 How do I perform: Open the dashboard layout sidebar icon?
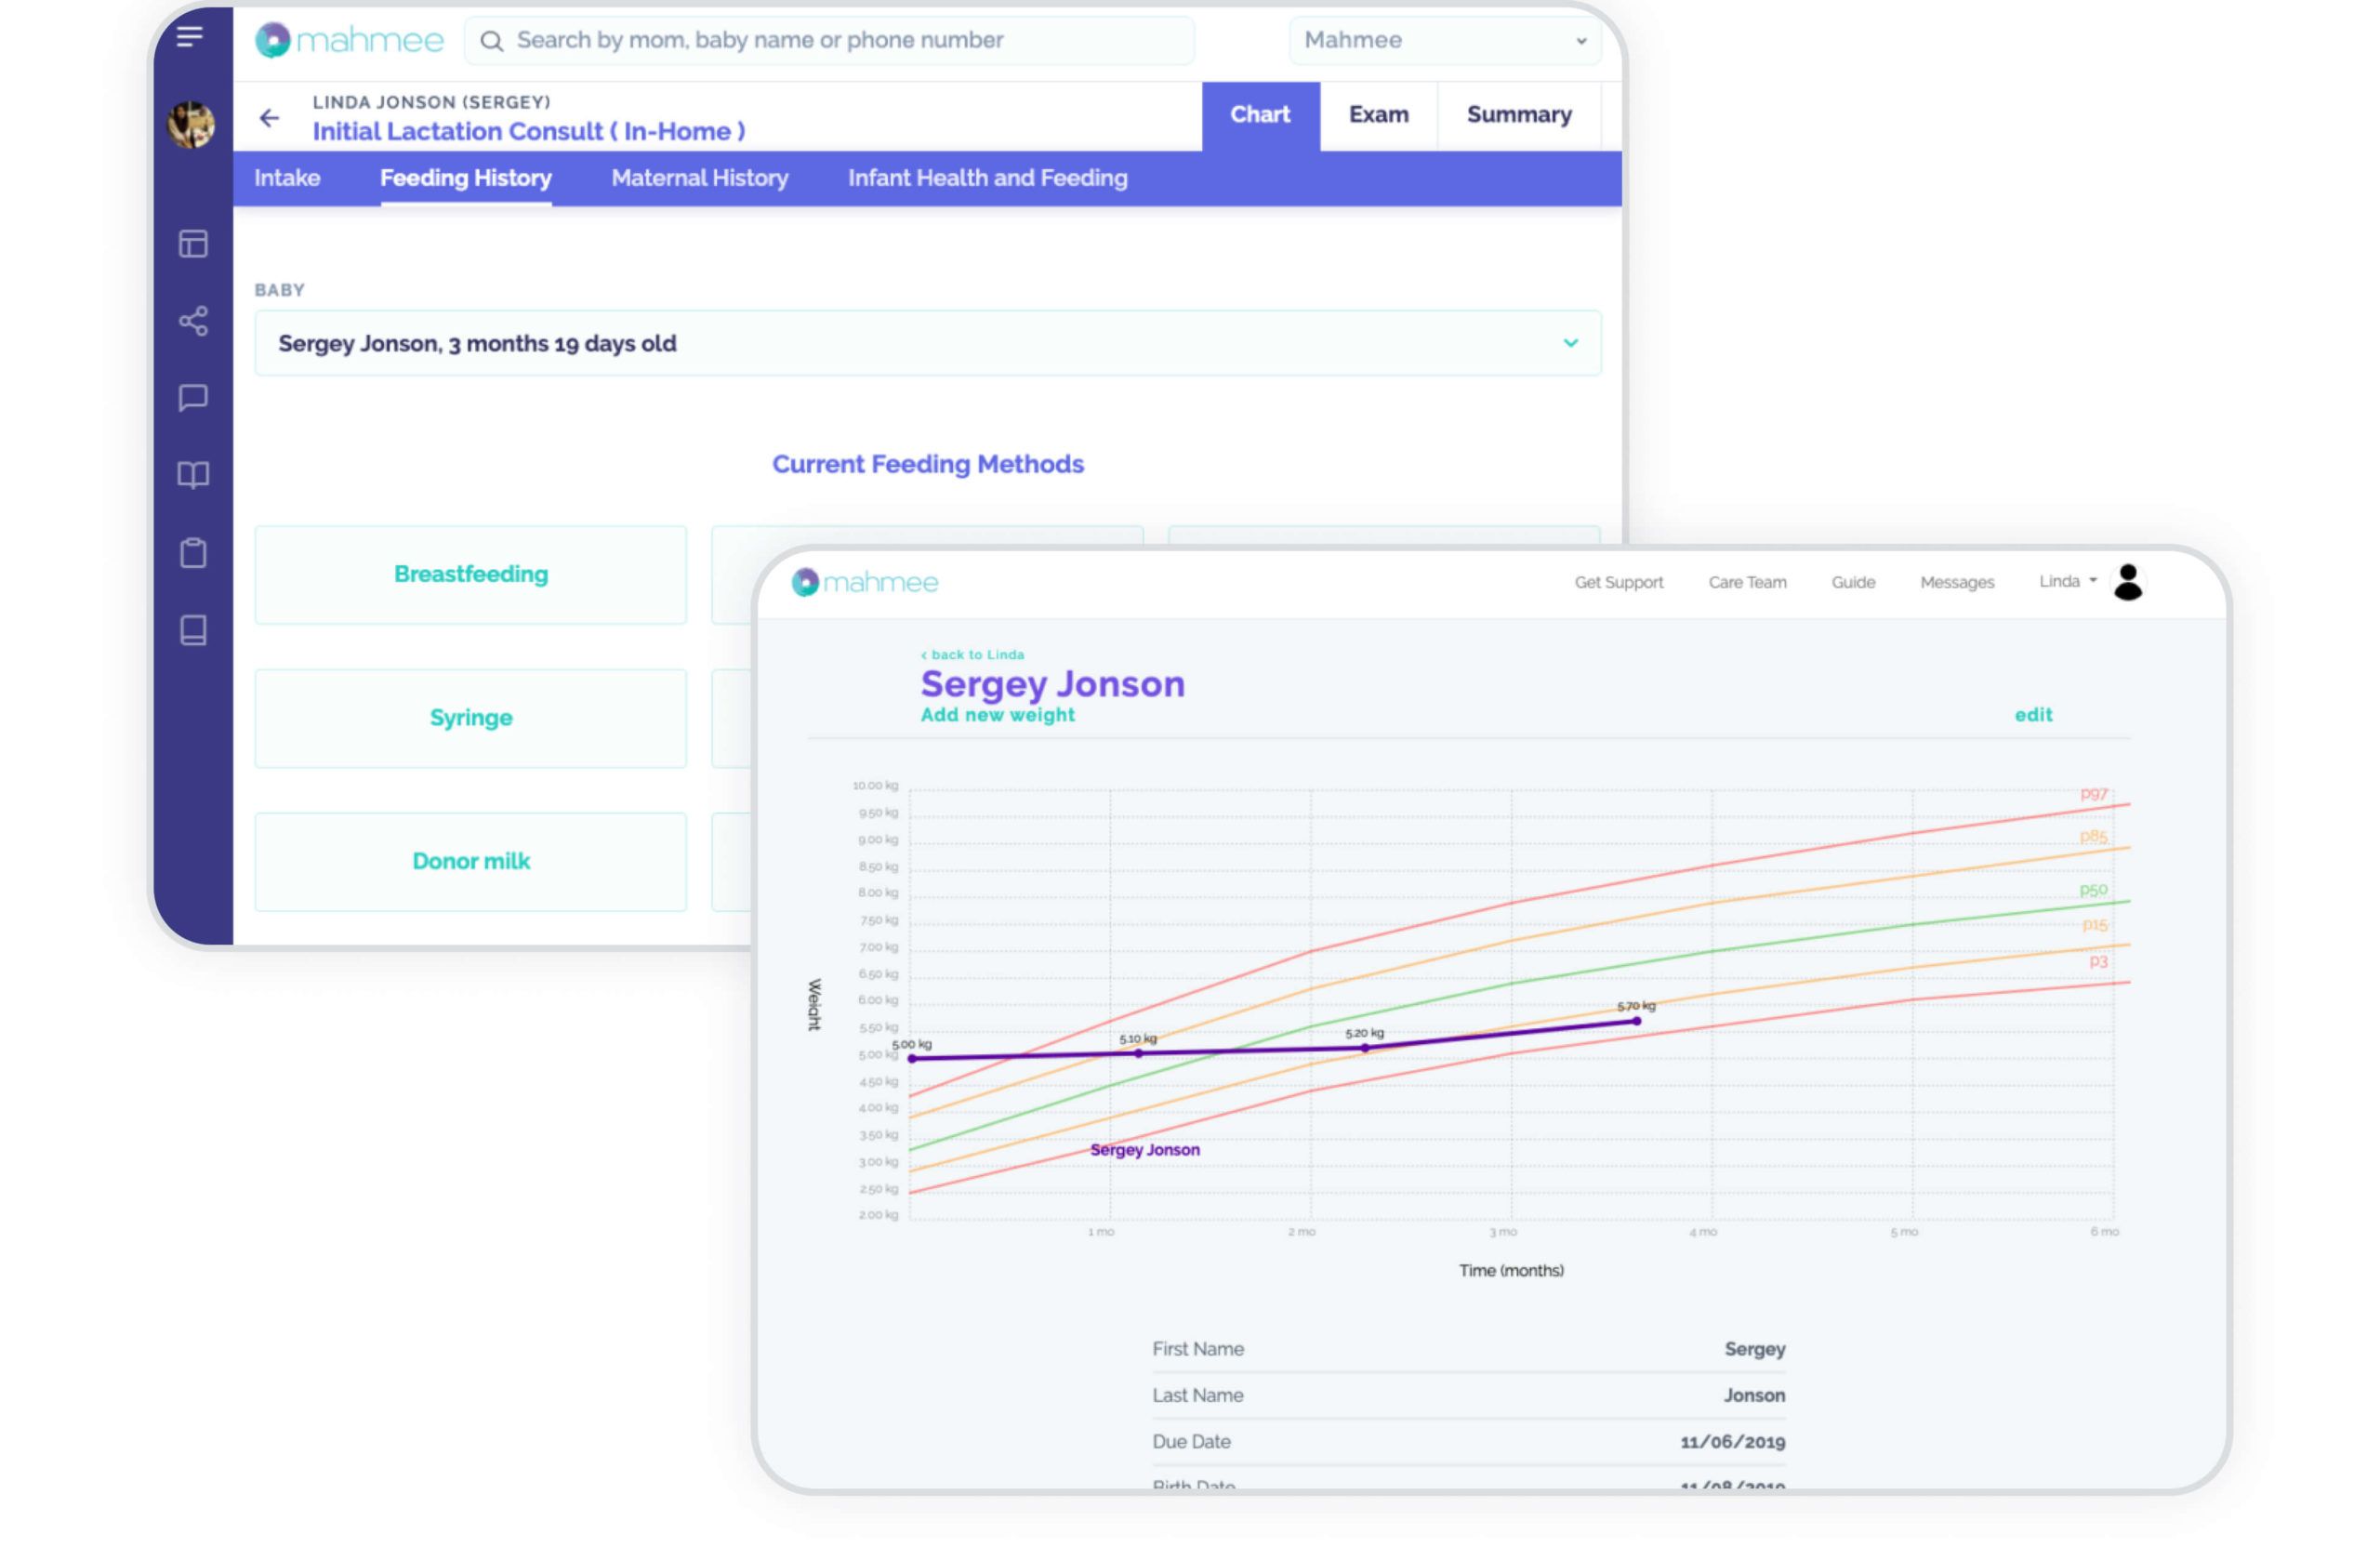pyautogui.click(x=193, y=243)
